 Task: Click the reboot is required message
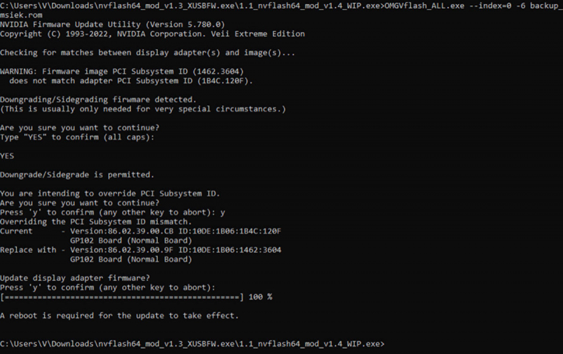pyautogui.click(x=120, y=316)
